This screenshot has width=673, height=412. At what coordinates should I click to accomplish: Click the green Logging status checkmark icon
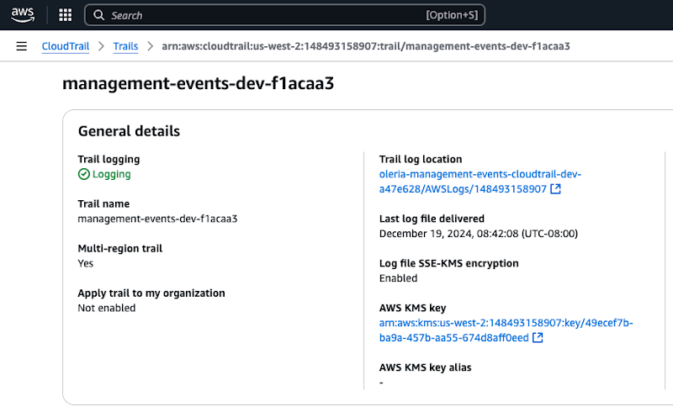pos(83,174)
